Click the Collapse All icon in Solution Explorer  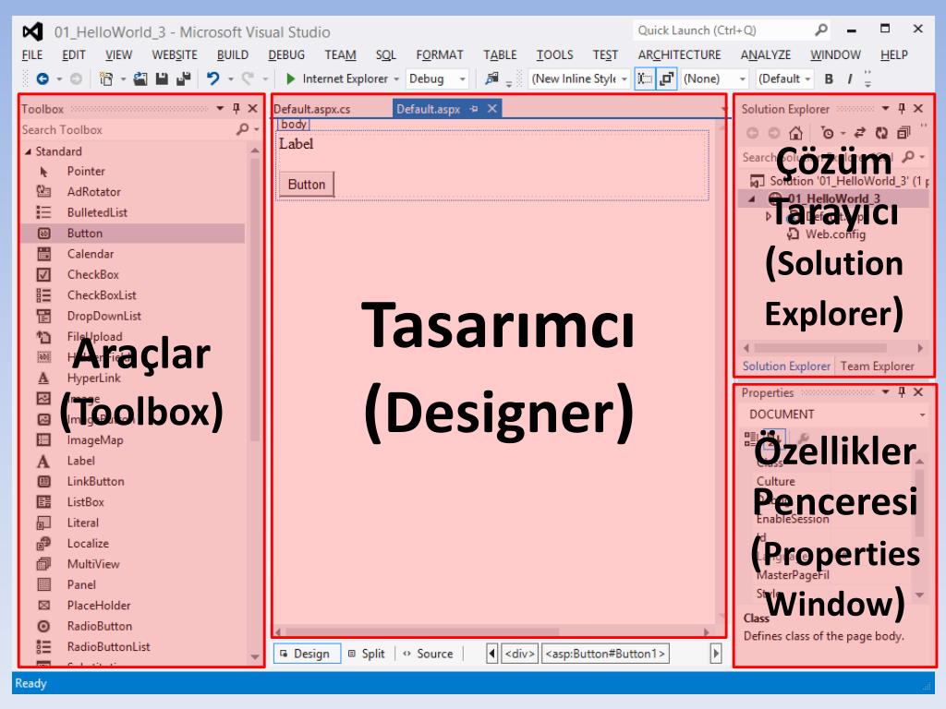tap(904, 133)
